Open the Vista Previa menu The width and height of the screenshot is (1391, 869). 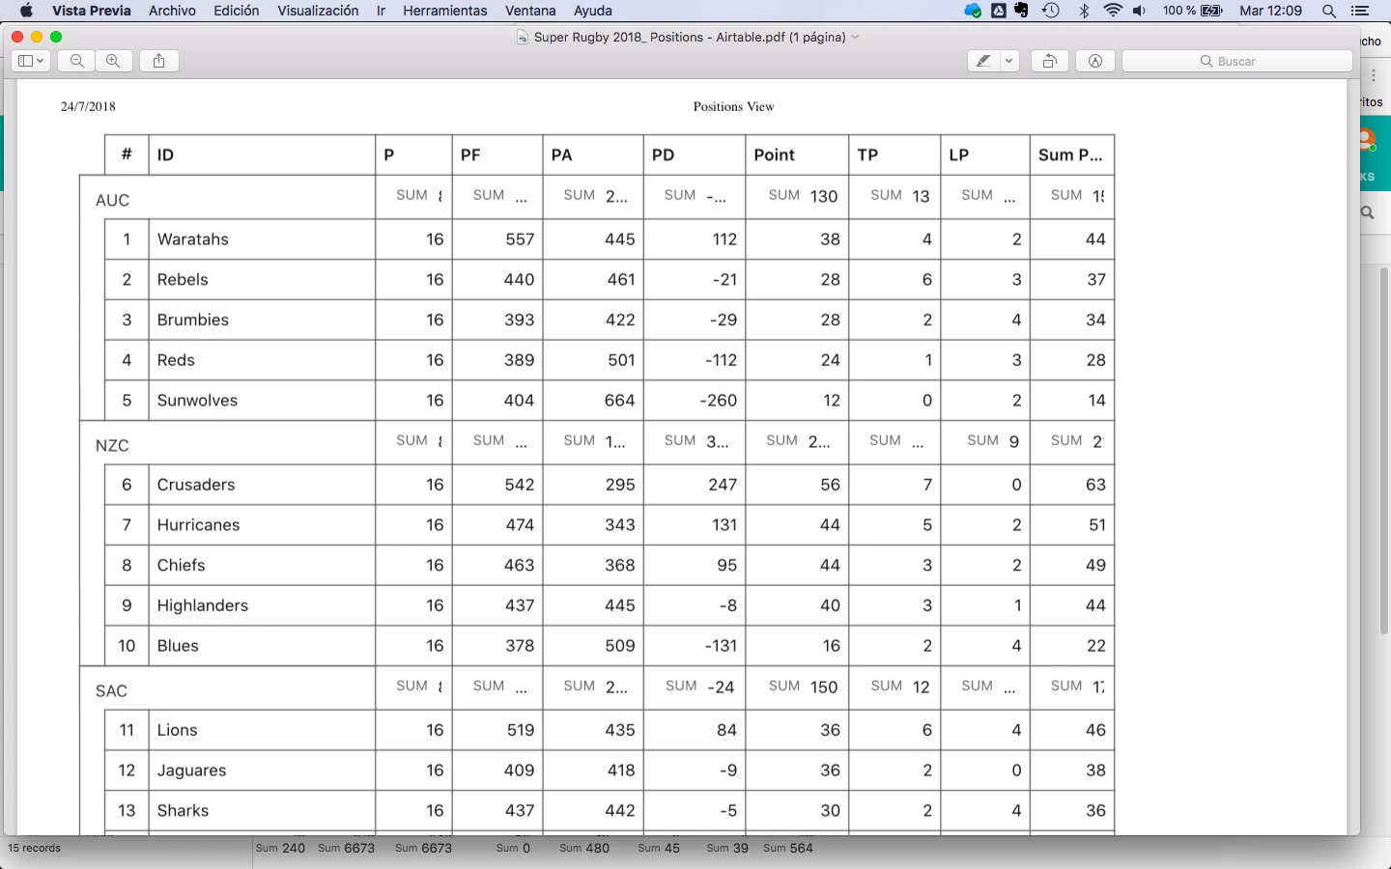click(x=92, y=11)
